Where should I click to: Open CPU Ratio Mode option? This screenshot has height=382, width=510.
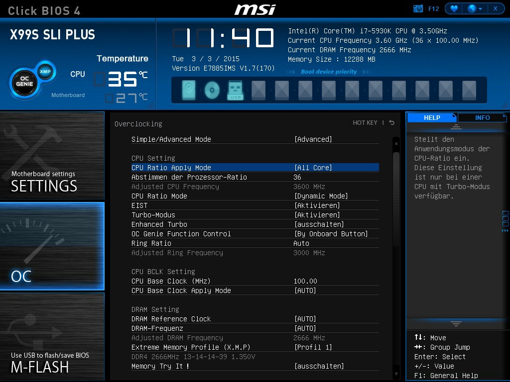pyautogui.click(x=255, y=196)
